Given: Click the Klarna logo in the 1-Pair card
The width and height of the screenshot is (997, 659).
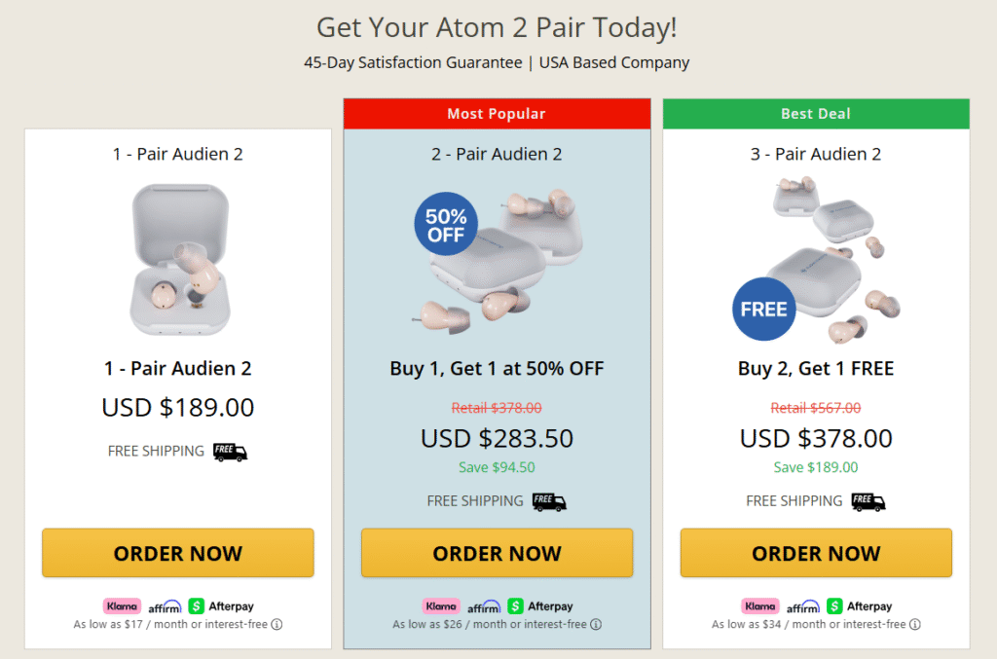Looking at the screenshot, I should 122,606.
